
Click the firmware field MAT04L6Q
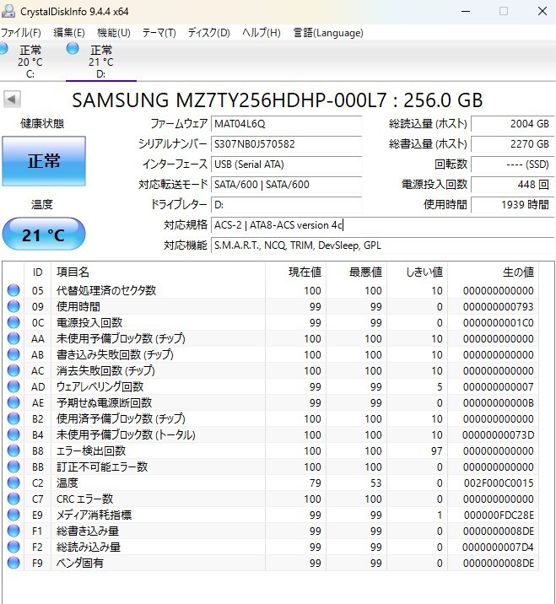point(286,124)
